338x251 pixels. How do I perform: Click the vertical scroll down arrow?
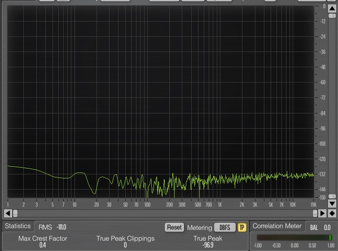click(x=332, y=204)
